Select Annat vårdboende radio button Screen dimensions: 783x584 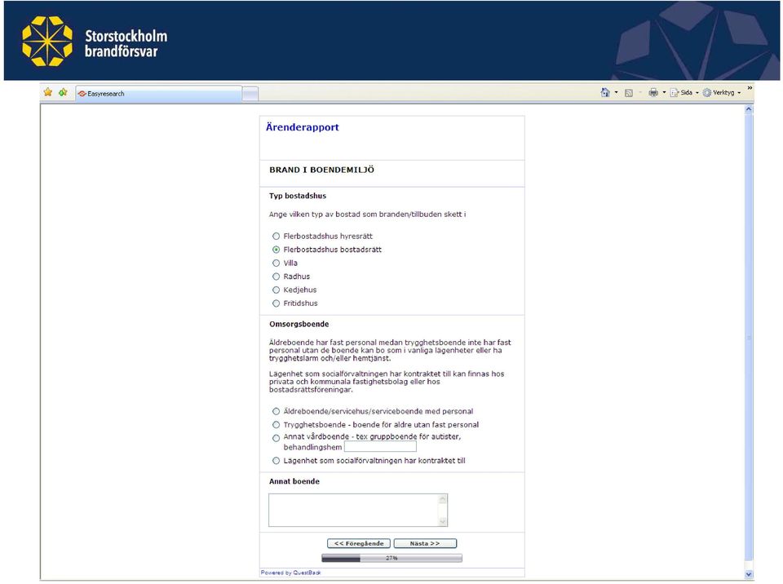click(x=276, y=439)
